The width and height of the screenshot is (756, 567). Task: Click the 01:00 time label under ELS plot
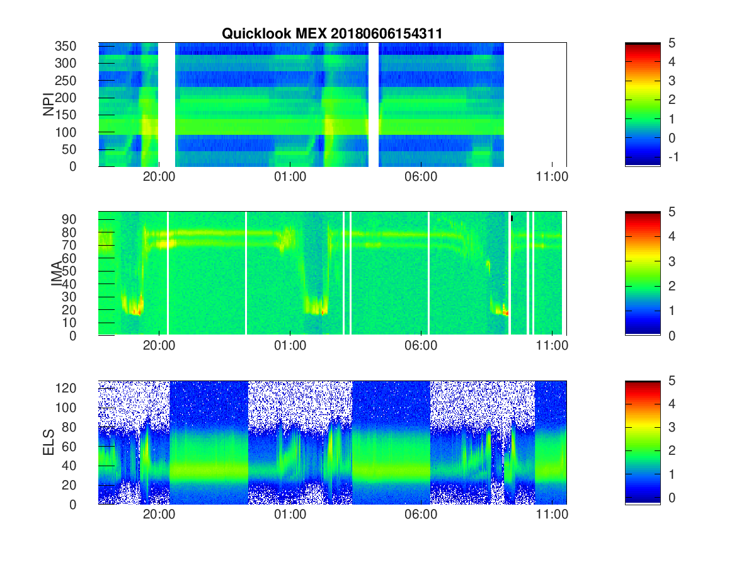[290, 515]
